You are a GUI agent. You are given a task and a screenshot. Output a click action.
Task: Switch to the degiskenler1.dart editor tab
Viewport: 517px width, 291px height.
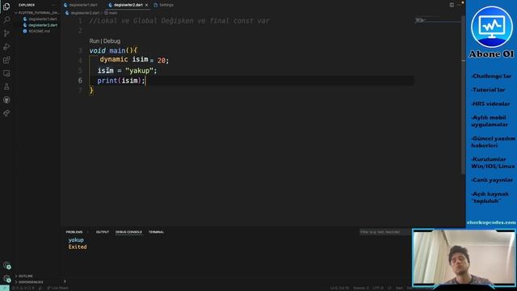pos(81,5)
